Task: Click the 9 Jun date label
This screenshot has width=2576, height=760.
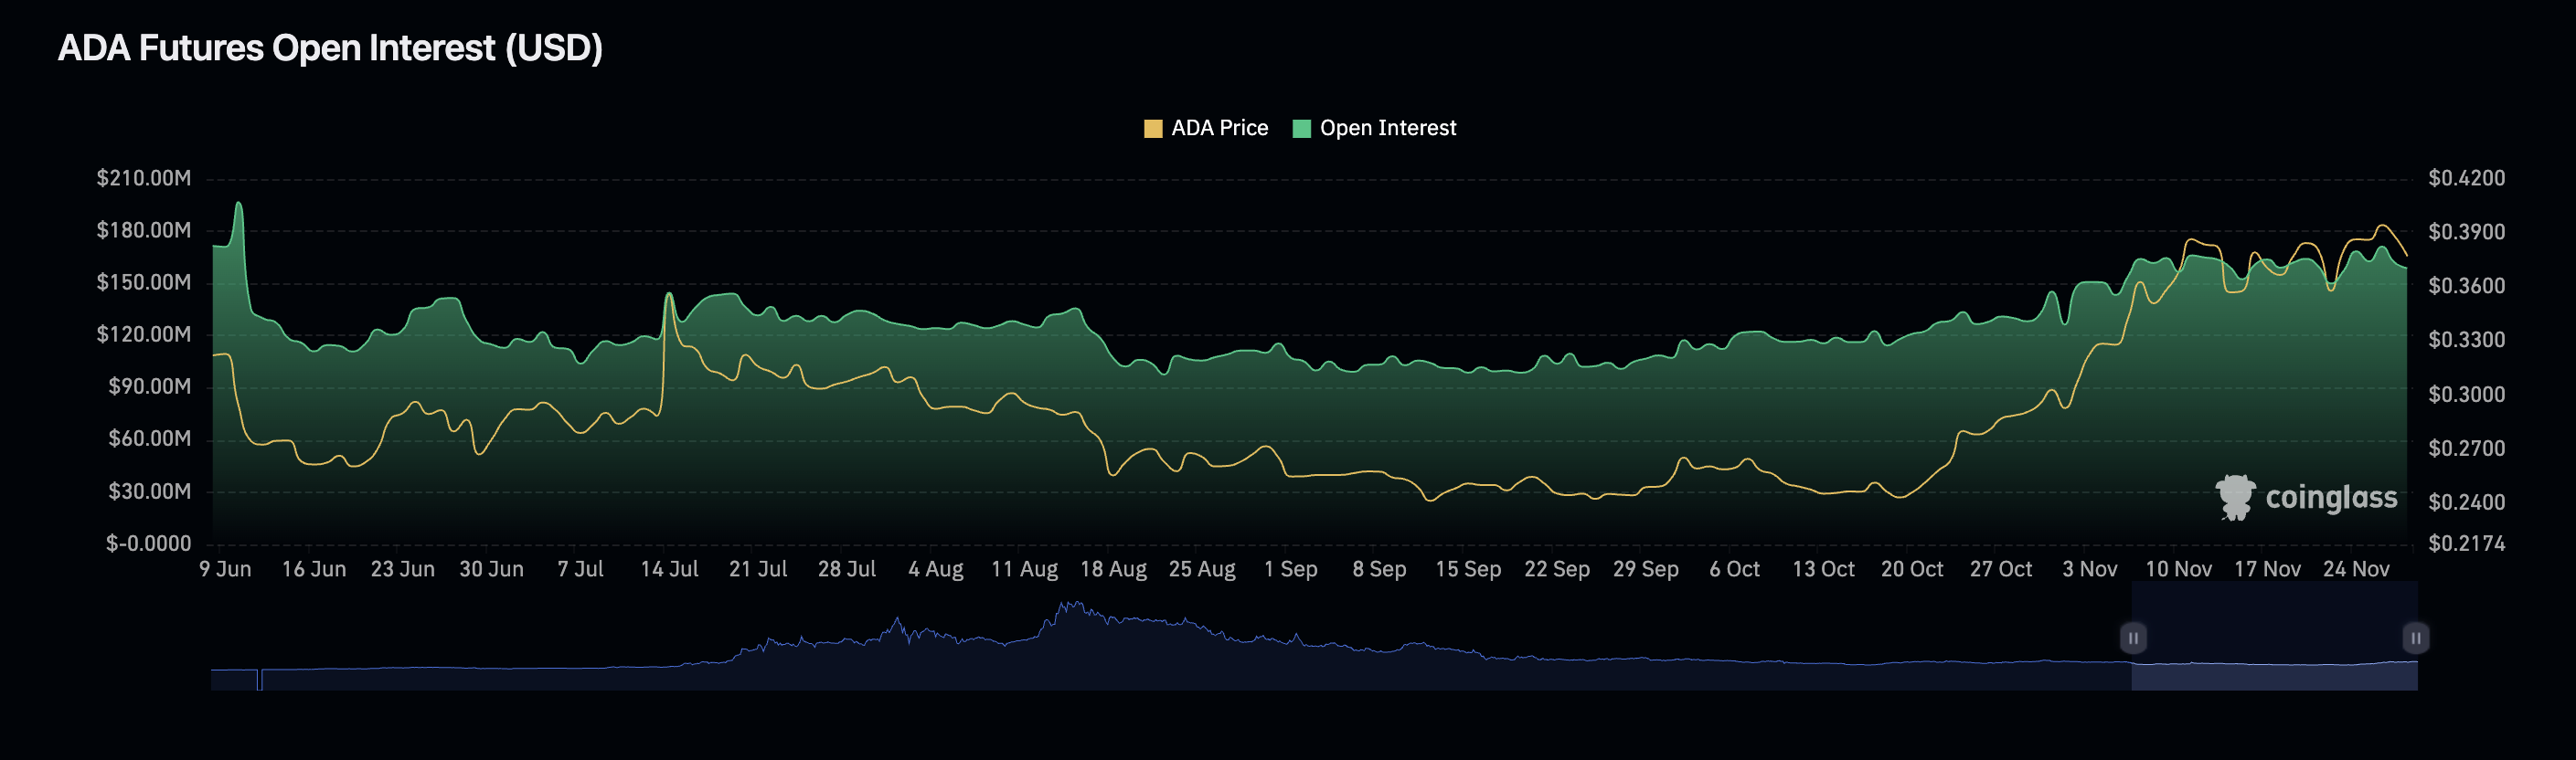Action: coord(225,569)
